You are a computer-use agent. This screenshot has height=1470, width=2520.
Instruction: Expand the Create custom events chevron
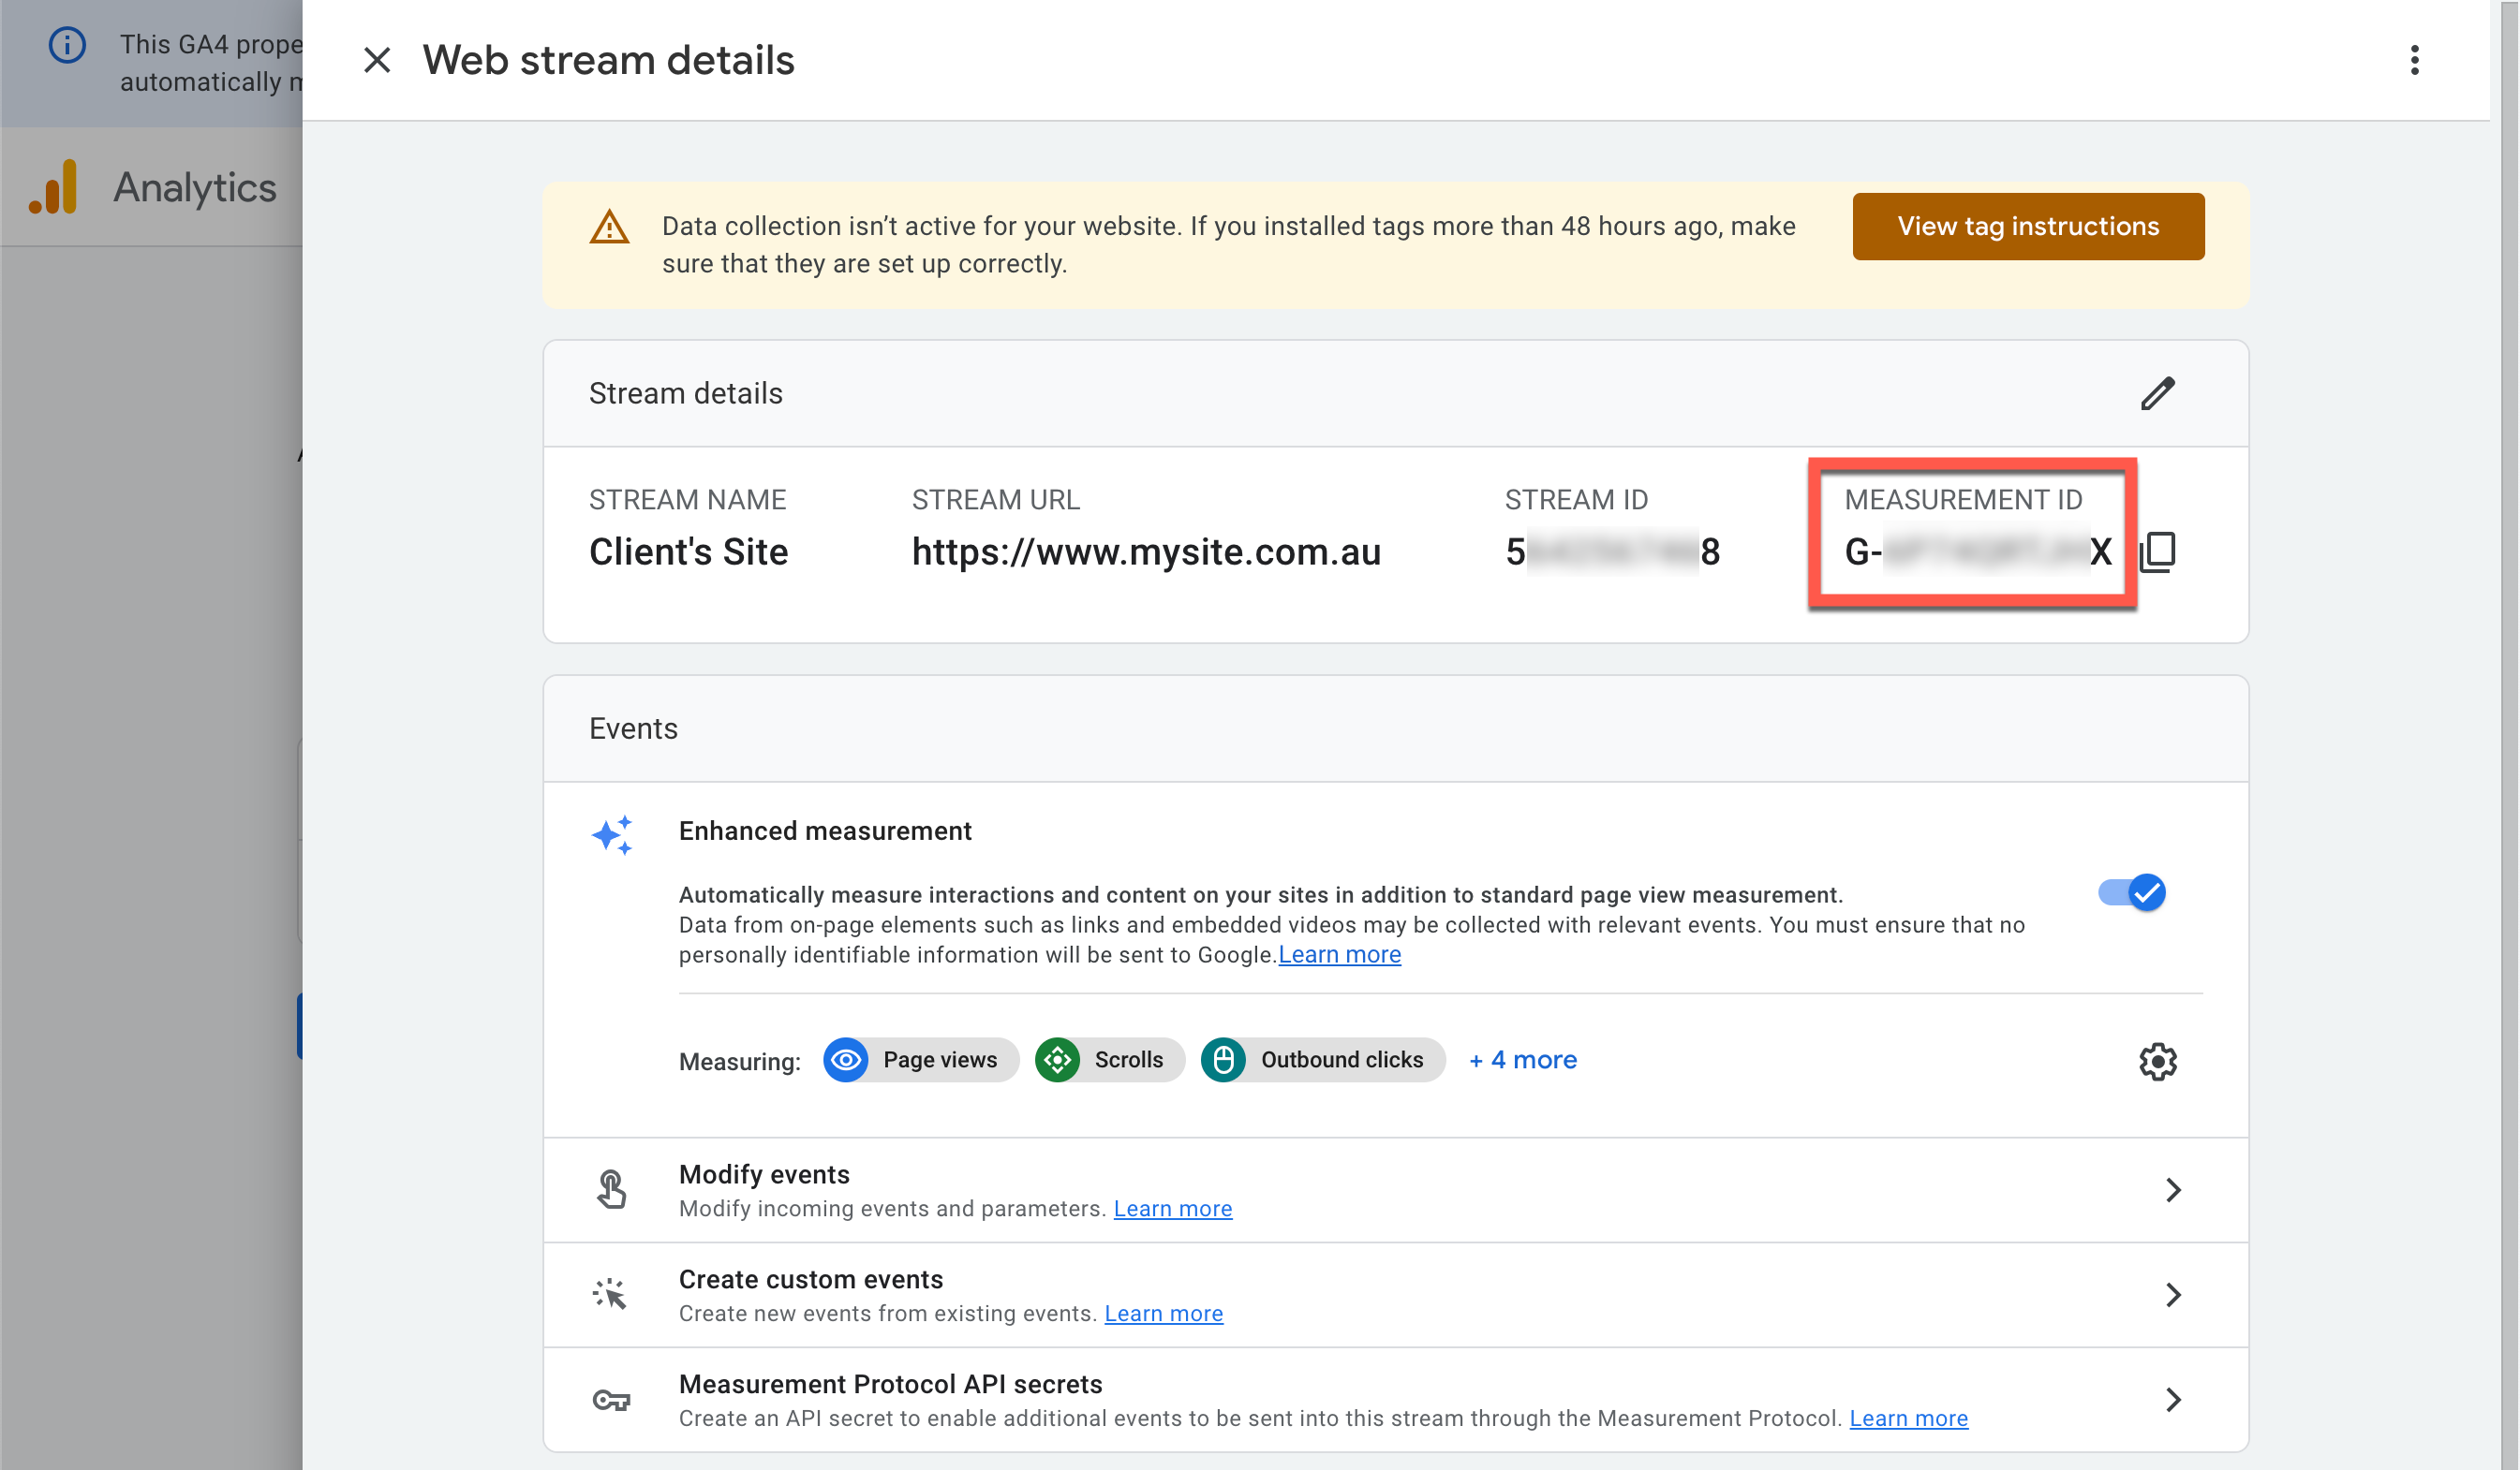click(x=2172, y=1295)
